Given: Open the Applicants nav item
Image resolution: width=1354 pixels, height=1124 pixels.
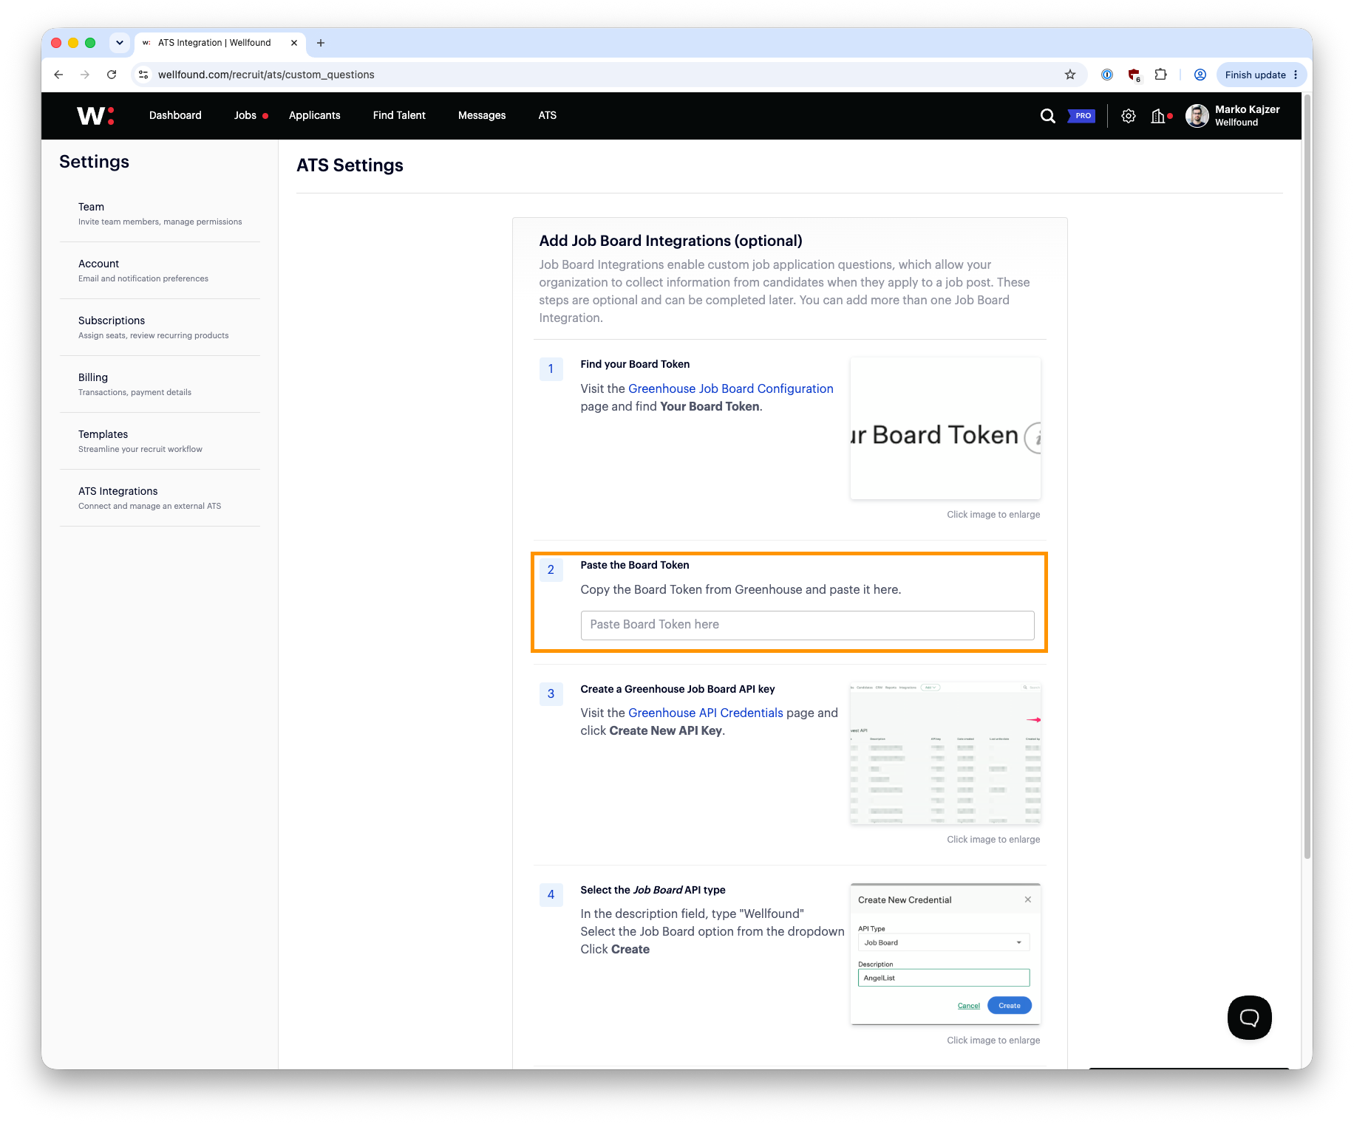Looking at the screenshot, I should click(x=315, y=115).
